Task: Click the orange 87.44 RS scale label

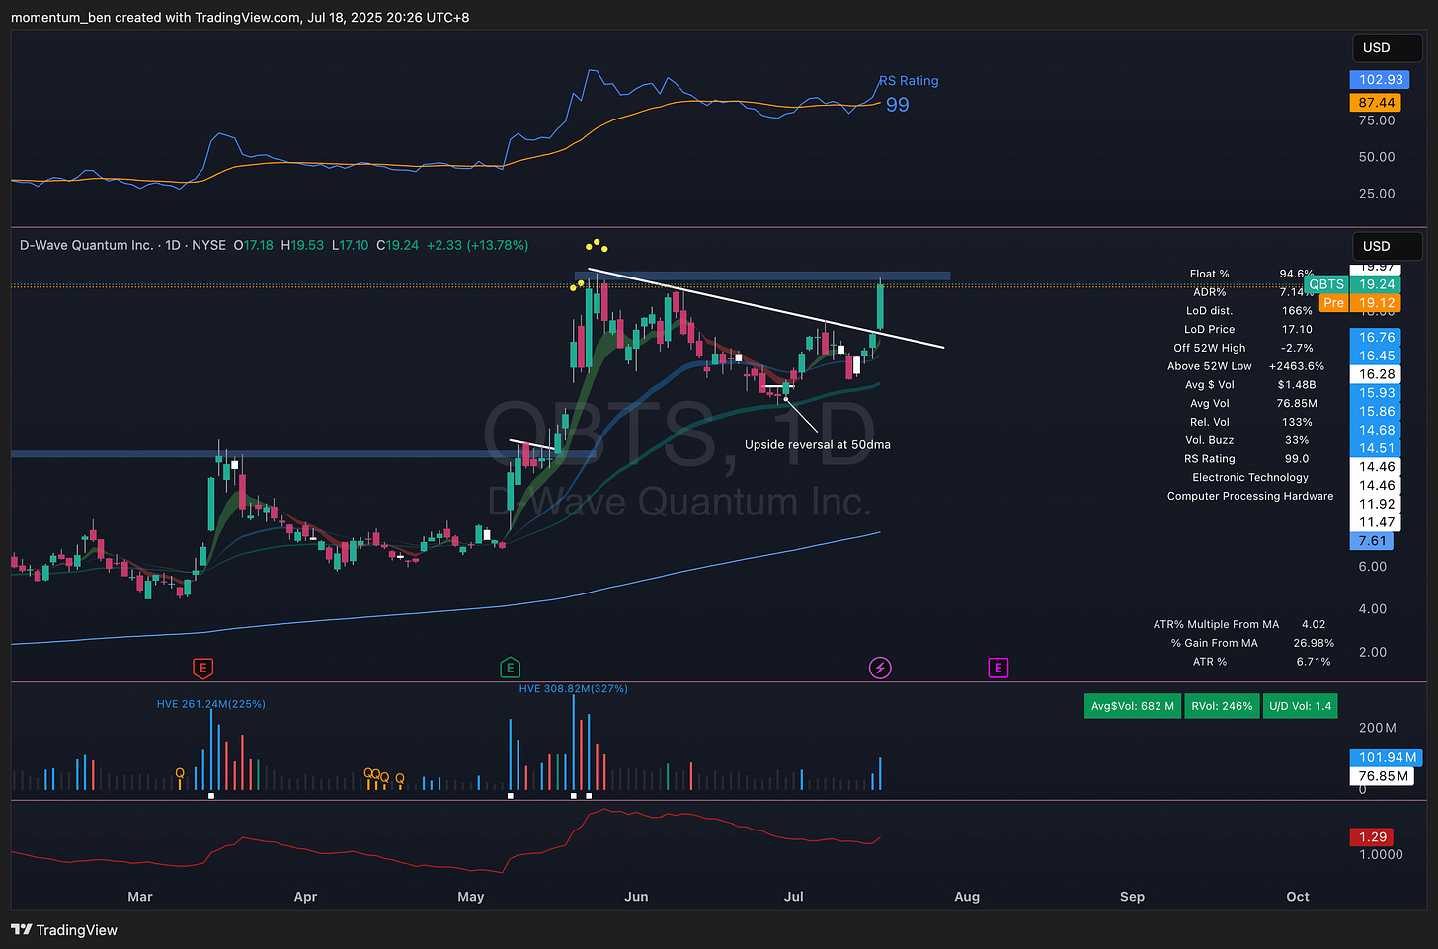Action: pyautogui.click(x=1377, y=103)
